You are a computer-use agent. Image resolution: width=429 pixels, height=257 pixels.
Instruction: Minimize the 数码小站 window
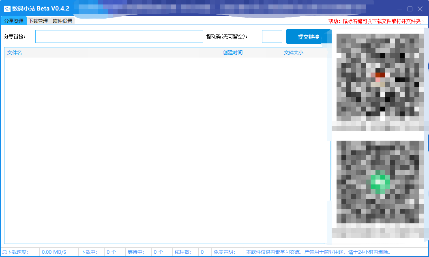coord(400,9)
